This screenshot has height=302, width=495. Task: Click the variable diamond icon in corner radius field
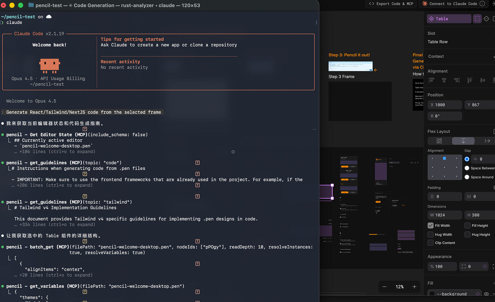(x=485, y=266)
